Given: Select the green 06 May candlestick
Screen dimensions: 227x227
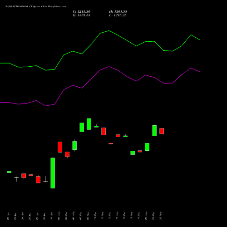Looking at the screenshot, I should tap(74, 145).
